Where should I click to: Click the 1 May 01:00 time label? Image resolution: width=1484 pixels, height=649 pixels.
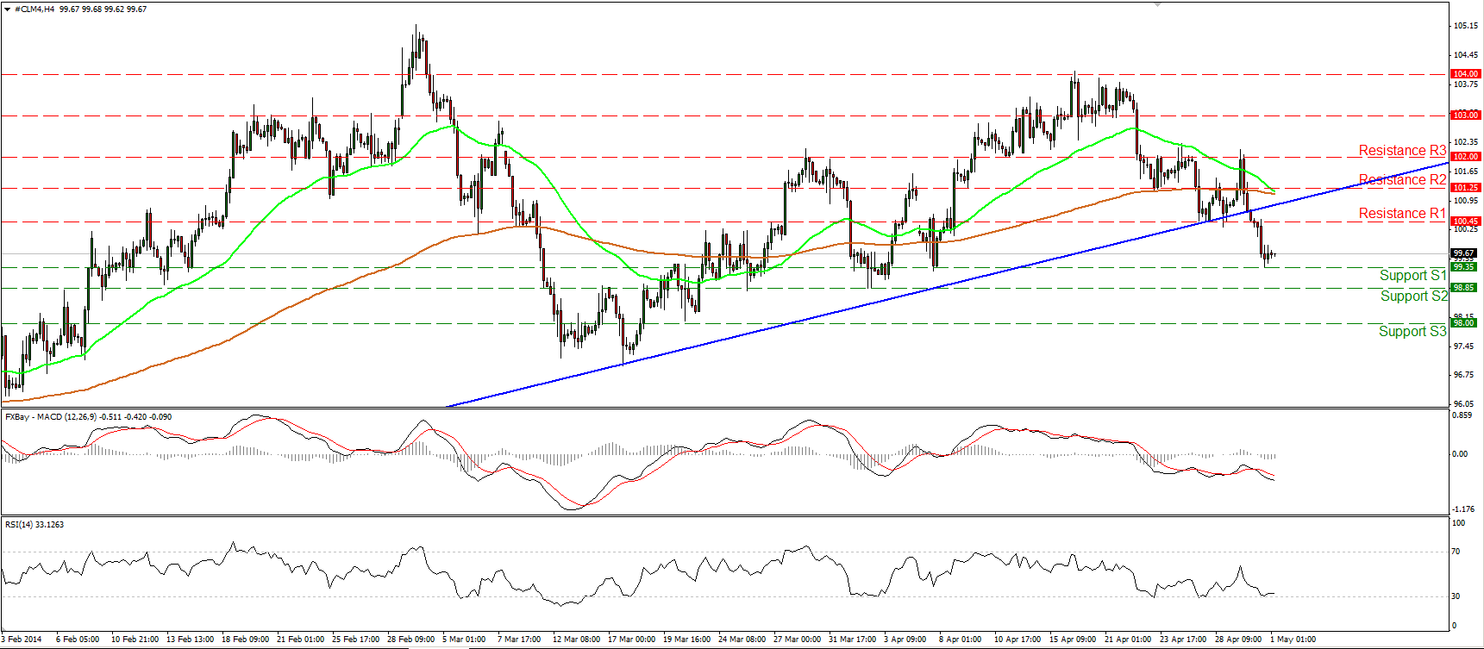pyautogui.click(x=1293, y=640)
